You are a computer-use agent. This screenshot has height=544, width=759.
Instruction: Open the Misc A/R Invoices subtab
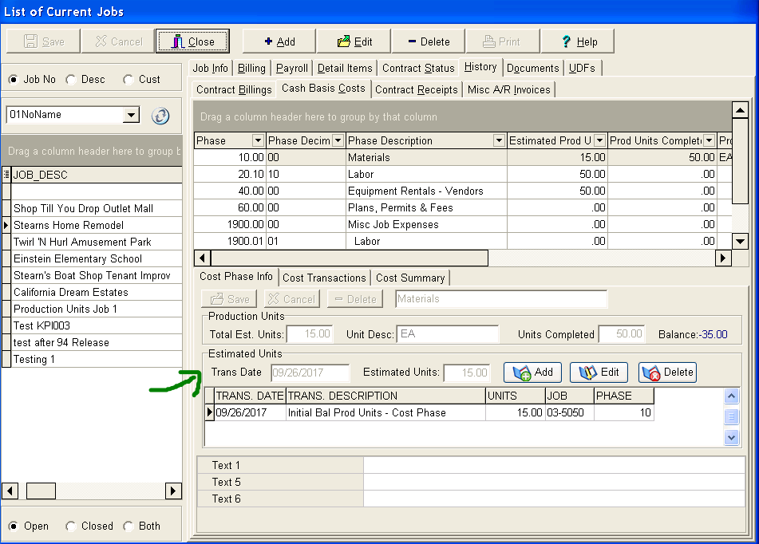click(508, 89)
